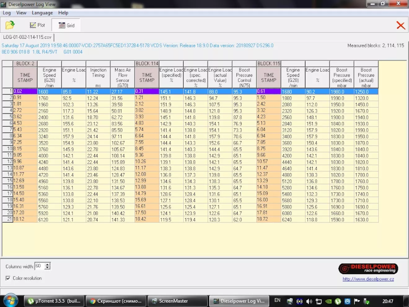Decrease columns width with the down arrow
The width and height of the screenshot is (409, 307).
[x=47, y=268]
